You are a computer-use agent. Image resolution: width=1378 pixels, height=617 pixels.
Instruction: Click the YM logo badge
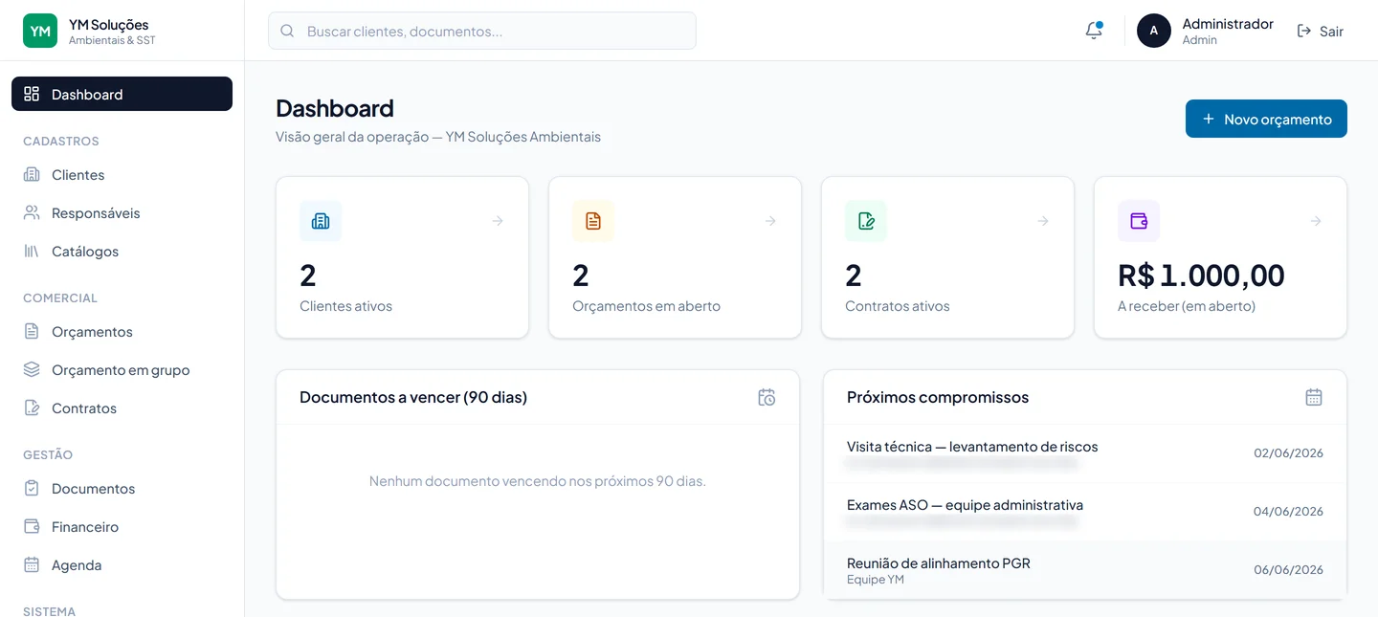[40, 31]
